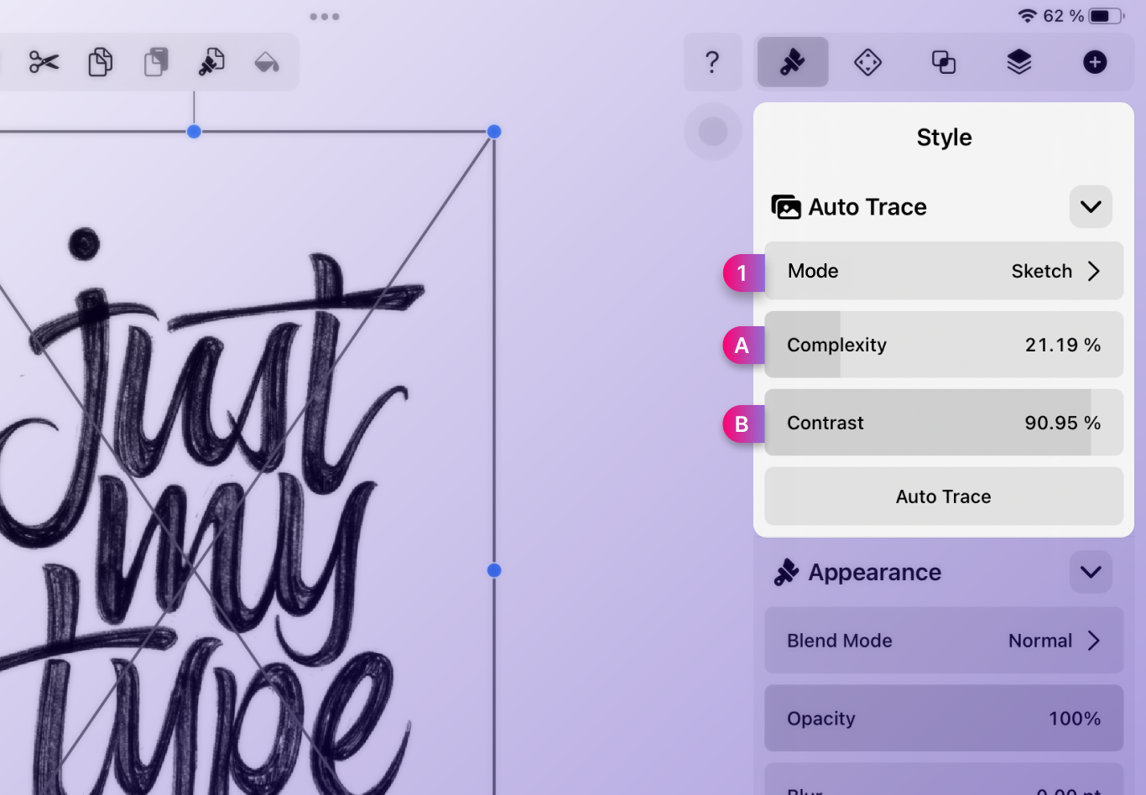Select the Fill bucket tool
The width and height of the screenshot is (1146, 795).
click(x=267, y=62)
